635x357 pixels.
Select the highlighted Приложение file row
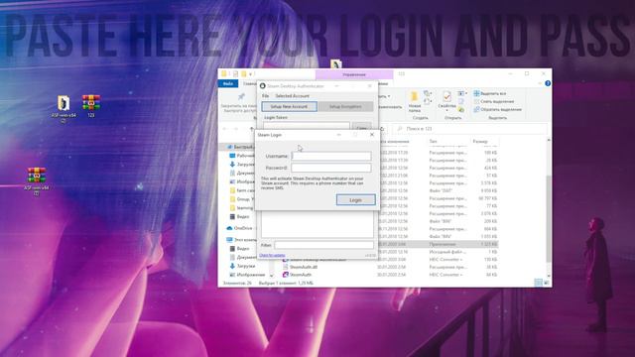pyautogui.click(x=438, y=244)
